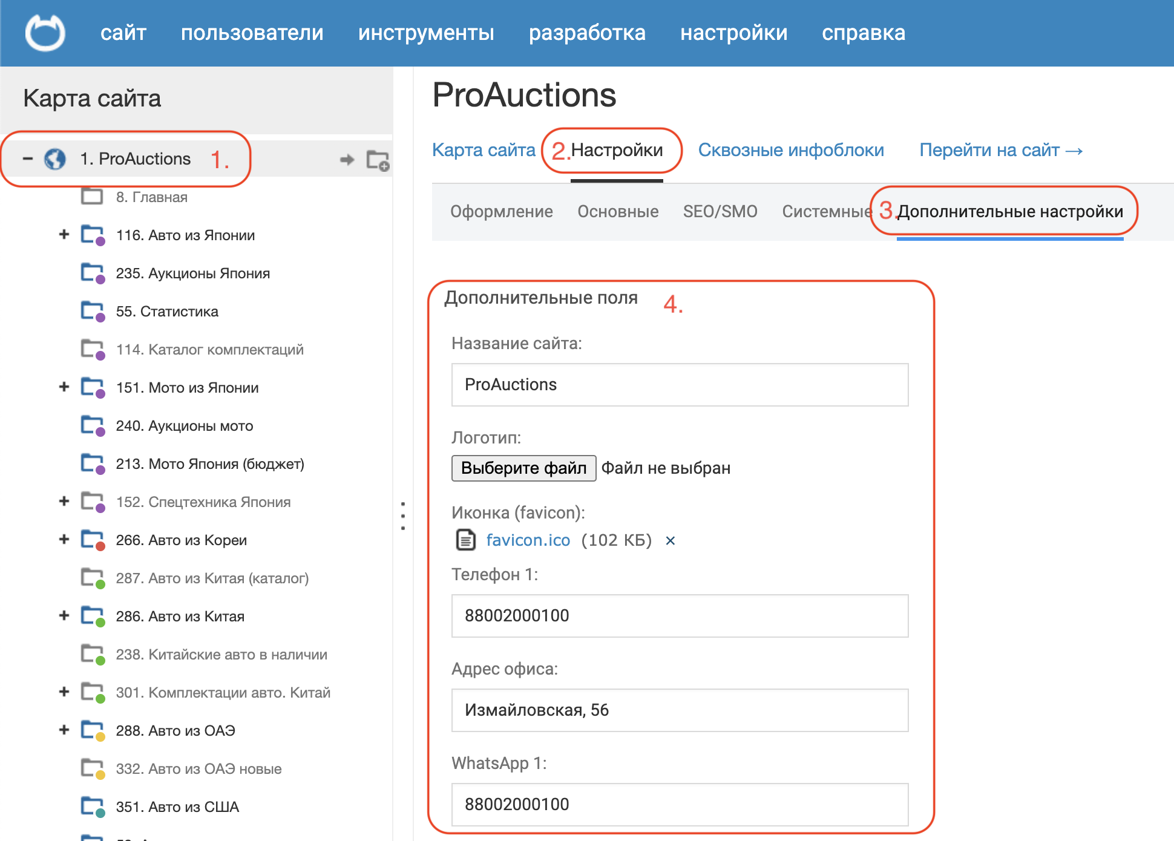Screen dimensions: 1174x841
Task: Click the sidebar resize handle dots
Action: click(x=403, y=516)
